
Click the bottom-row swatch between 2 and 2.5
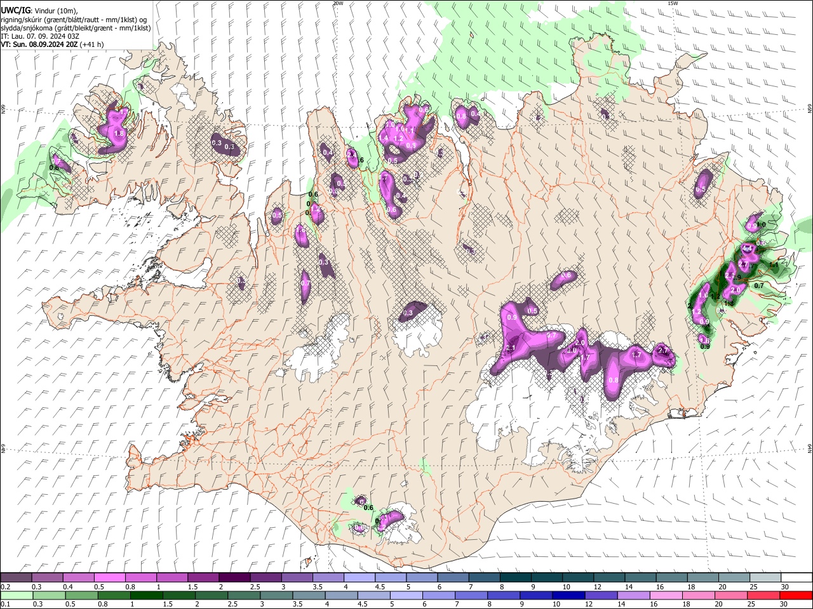point(212,596)
